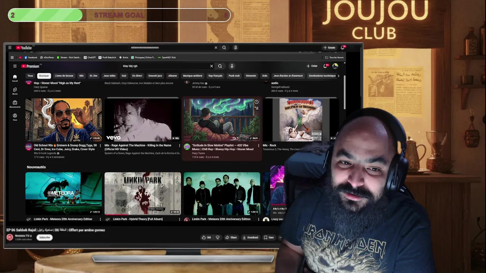
Task: Open hamburger menu in the background YouTube window
Action: pos(9,47)
